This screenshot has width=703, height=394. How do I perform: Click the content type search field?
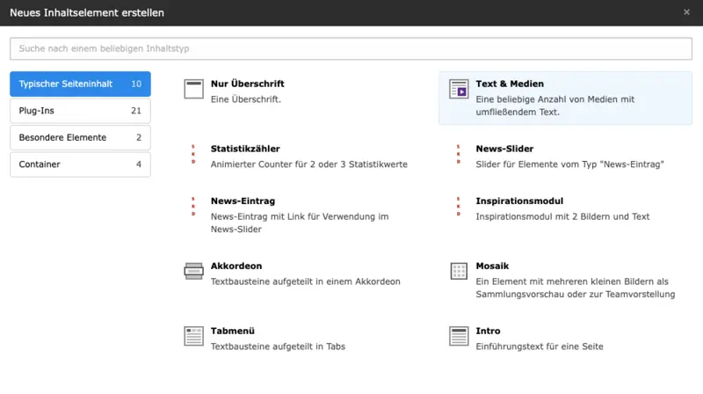(351, 48)
